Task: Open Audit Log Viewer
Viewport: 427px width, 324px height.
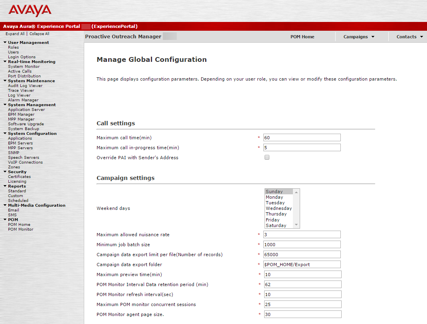Action: pyautogui.click(x=25, y=86)
